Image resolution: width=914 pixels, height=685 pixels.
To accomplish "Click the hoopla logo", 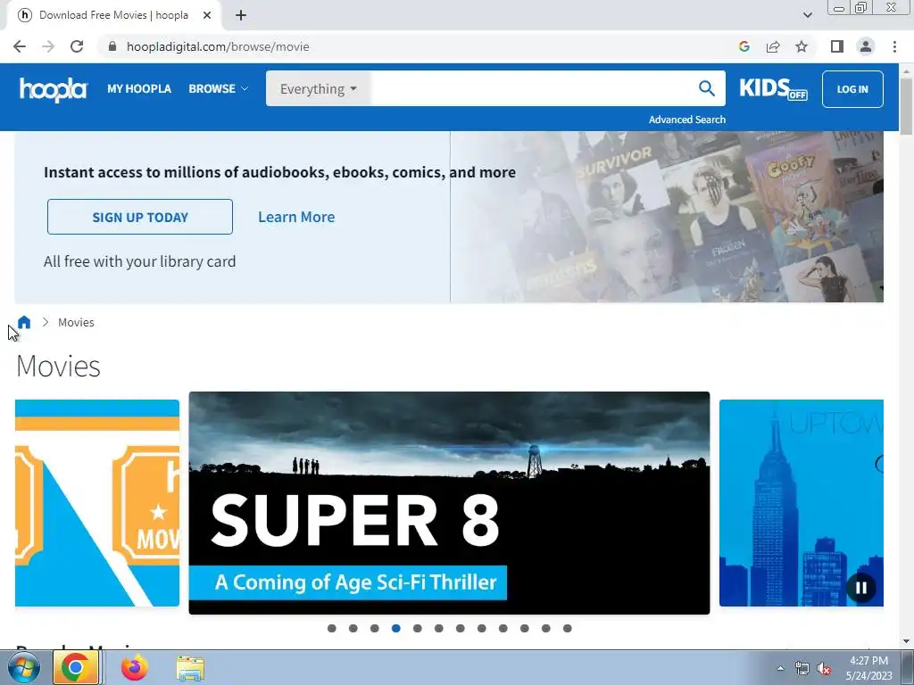I will click(x=53, y=89).
